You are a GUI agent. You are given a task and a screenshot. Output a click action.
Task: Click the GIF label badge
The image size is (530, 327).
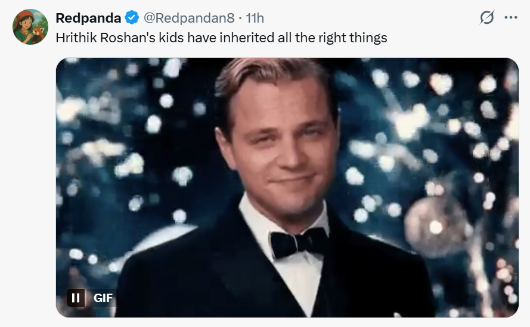click(103, 297)
